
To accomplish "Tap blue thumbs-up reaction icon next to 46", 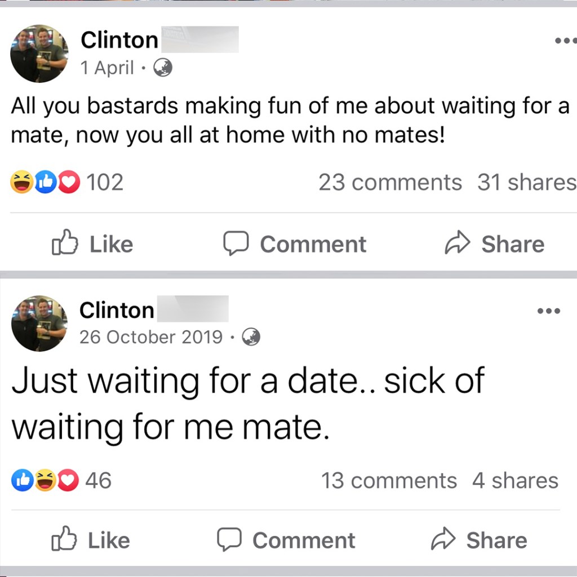I will [23, 480].
